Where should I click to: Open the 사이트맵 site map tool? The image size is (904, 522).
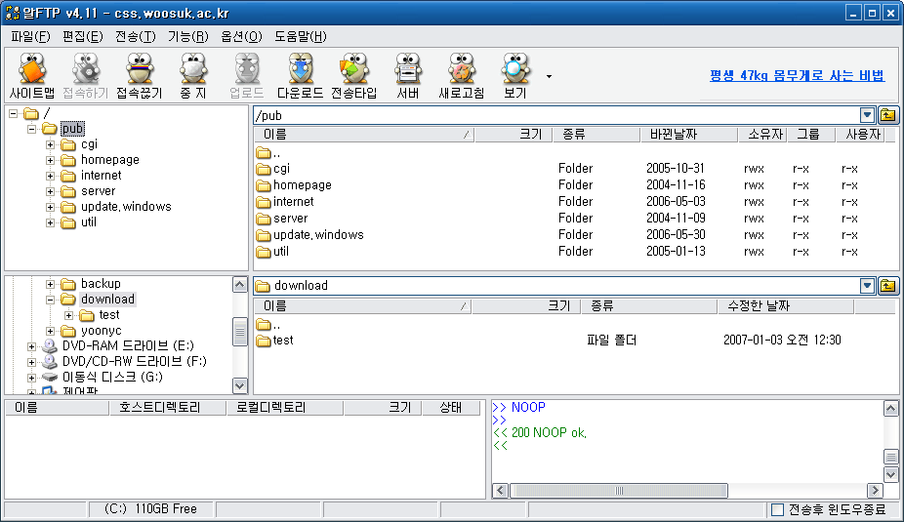31,76
